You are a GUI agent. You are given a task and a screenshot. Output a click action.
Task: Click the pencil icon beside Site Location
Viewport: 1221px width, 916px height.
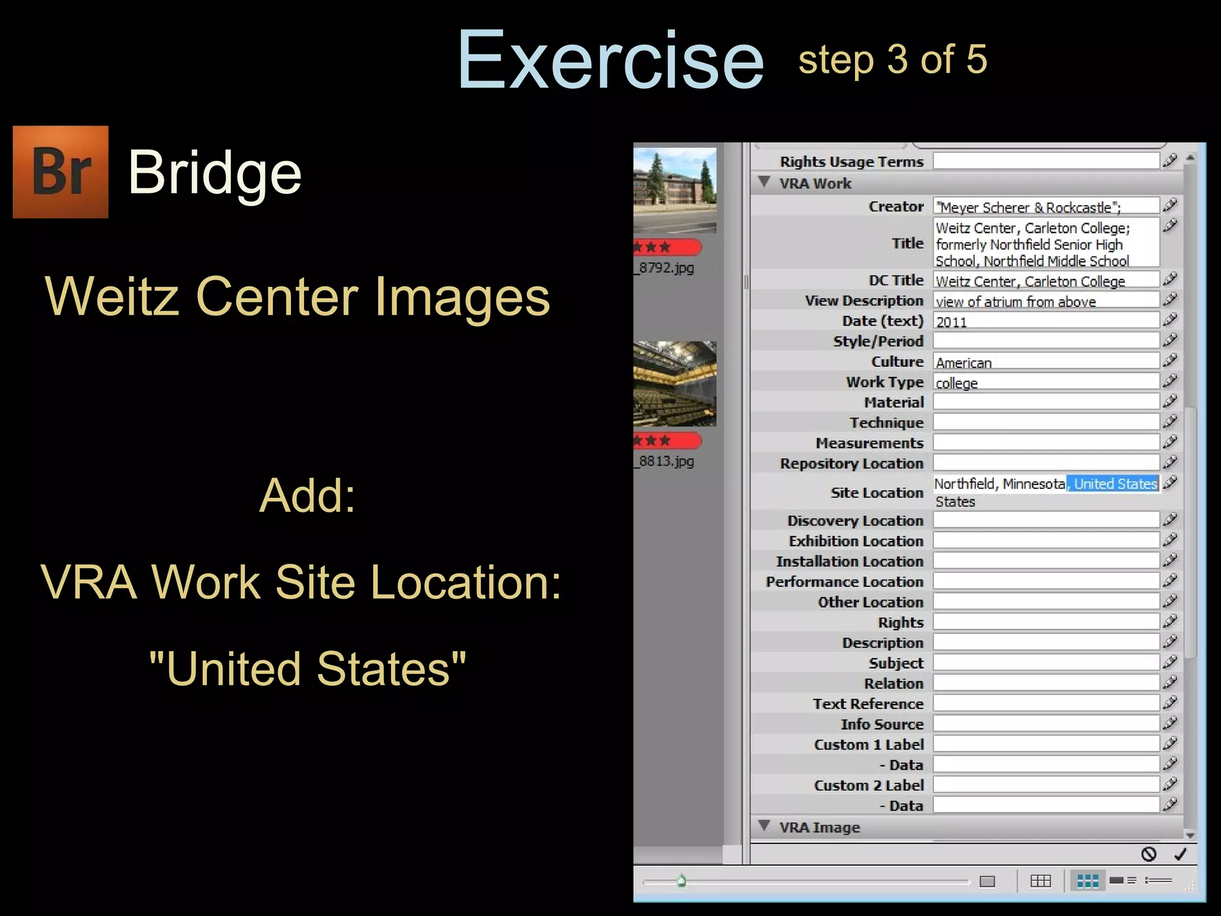click(x=1170, y=482)
